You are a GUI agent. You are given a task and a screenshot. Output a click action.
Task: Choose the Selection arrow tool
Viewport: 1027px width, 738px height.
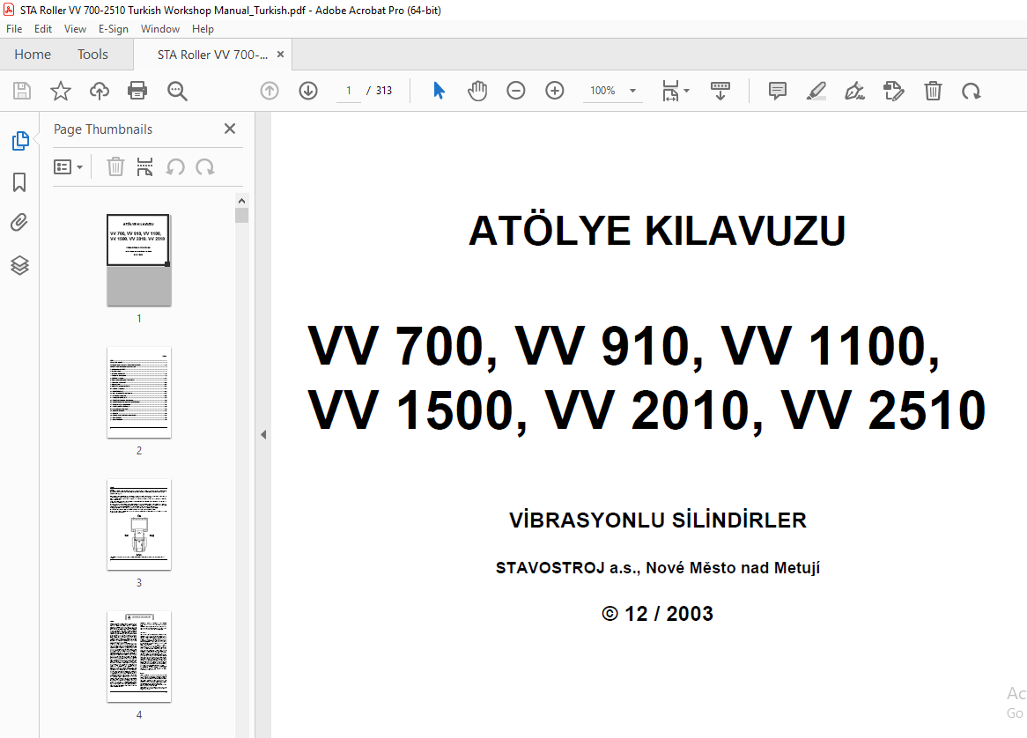pos(439,91)
